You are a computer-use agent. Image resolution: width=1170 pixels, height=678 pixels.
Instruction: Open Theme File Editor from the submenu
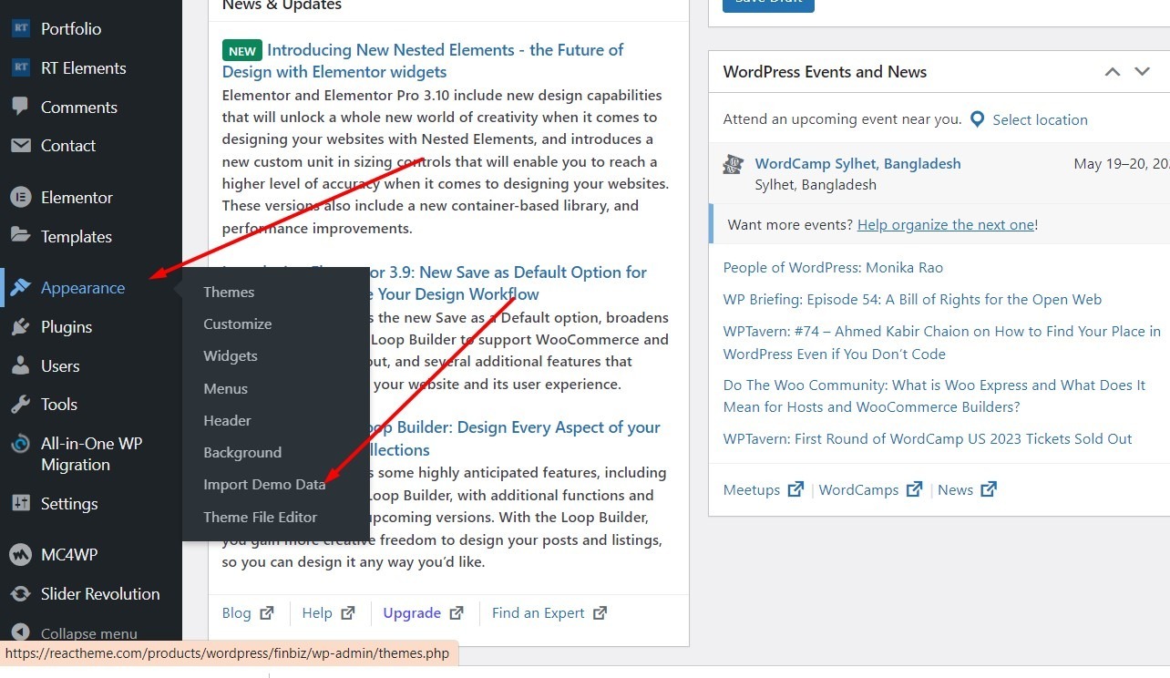[260, 517]
